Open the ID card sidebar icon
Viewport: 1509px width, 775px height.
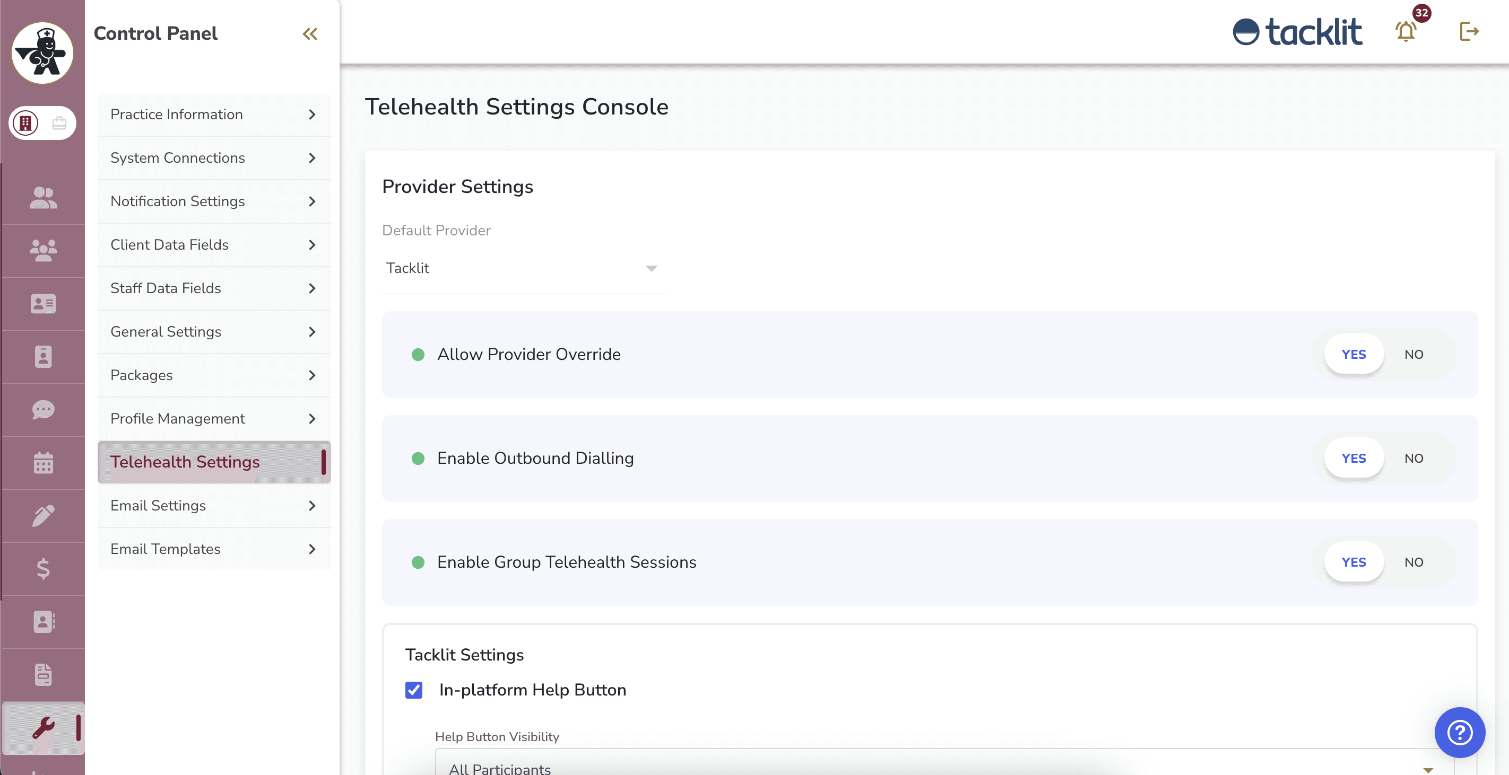[x=44, y=304]
